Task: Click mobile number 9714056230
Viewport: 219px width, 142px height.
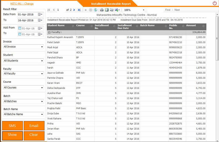Action: [x=175, y=37]
